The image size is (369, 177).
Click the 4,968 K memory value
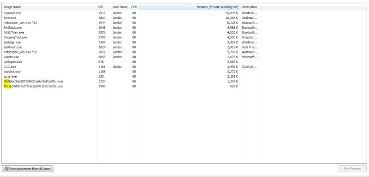click(x=232, y=28)
